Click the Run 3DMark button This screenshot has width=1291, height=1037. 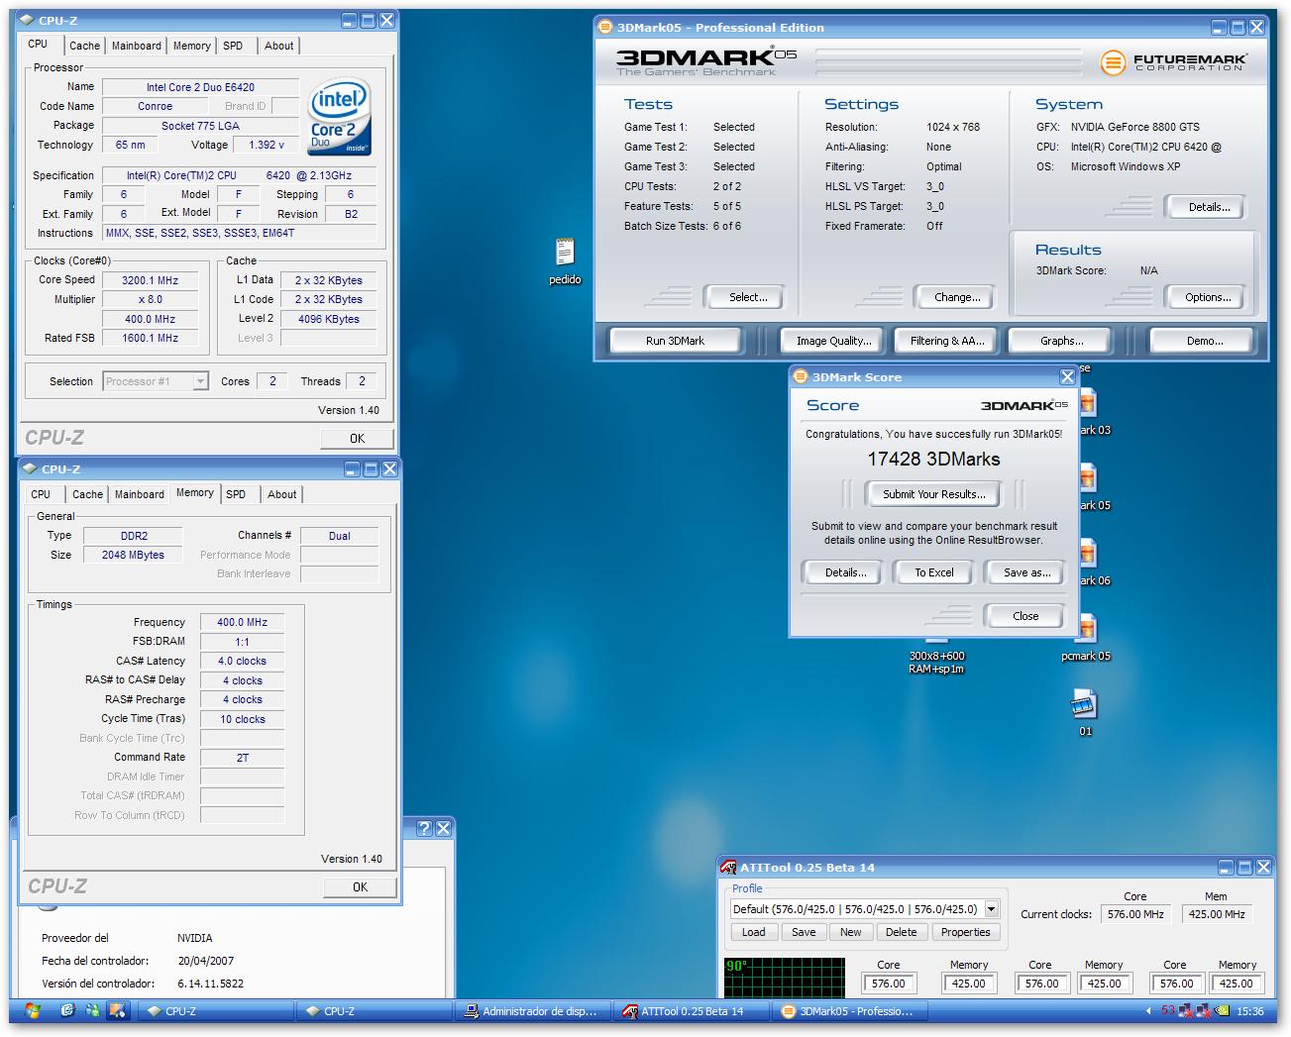tap(675, 341)
